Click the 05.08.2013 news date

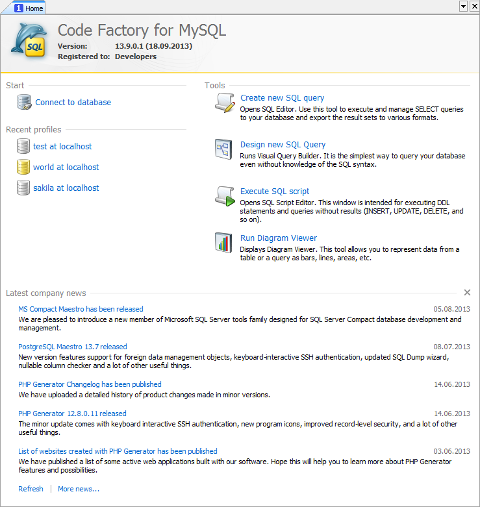click(451, 309)
